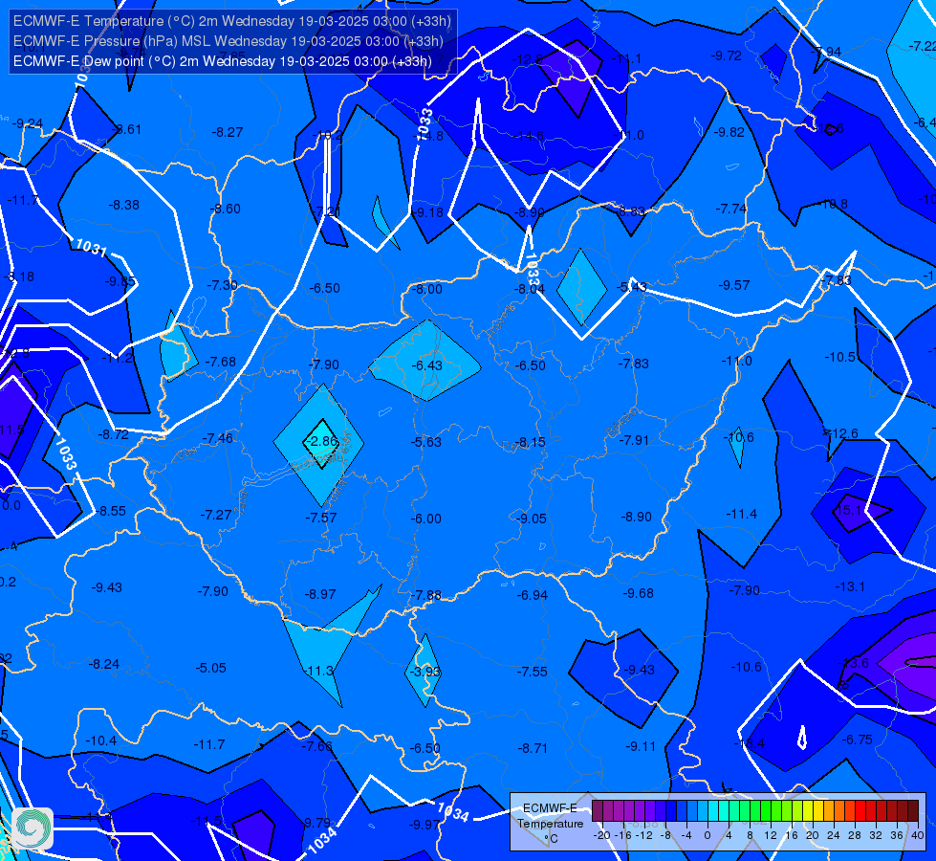Click the -6.94 temperature value
The height and width of the screenshot is (861, 936).
(x=532, y=595)
